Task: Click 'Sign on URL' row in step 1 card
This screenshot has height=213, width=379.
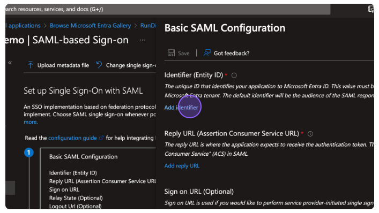Action: 64,189
